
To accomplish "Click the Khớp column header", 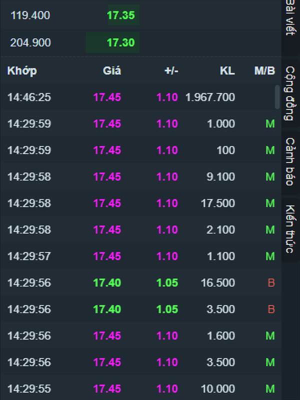I will (x=22, y=70).
